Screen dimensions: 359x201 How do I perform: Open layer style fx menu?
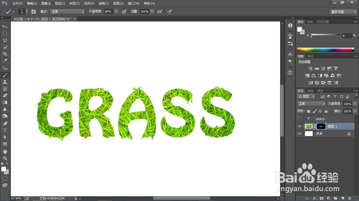314,198
